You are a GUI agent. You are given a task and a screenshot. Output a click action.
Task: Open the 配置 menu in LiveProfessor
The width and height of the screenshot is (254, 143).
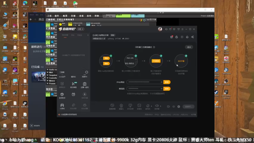(x=65, y=16)
